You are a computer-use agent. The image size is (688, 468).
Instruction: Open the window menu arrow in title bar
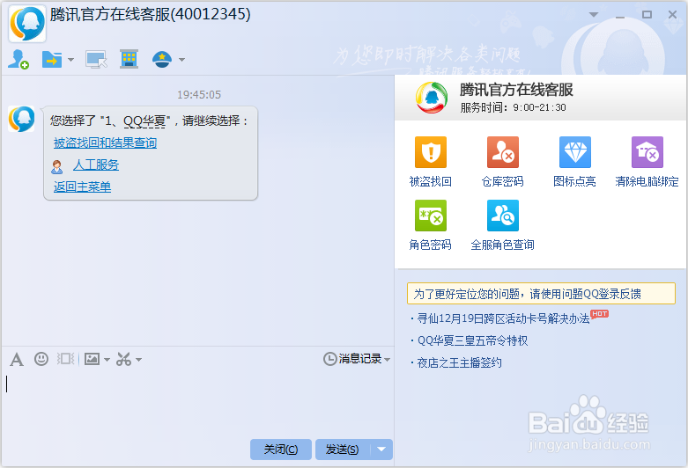pyautogui.click(x=594, y=15)
